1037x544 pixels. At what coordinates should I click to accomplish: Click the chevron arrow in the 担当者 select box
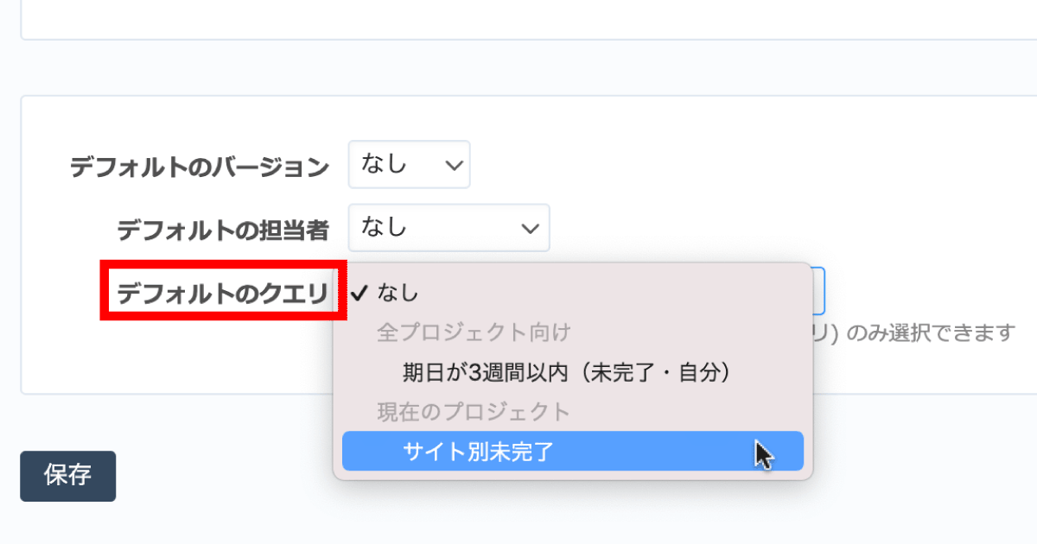click(x=530, y=229)
